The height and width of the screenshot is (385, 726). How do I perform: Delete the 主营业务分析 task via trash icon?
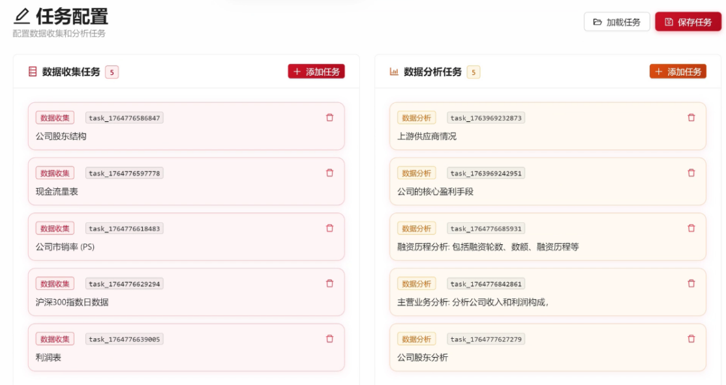click(691, 284)
